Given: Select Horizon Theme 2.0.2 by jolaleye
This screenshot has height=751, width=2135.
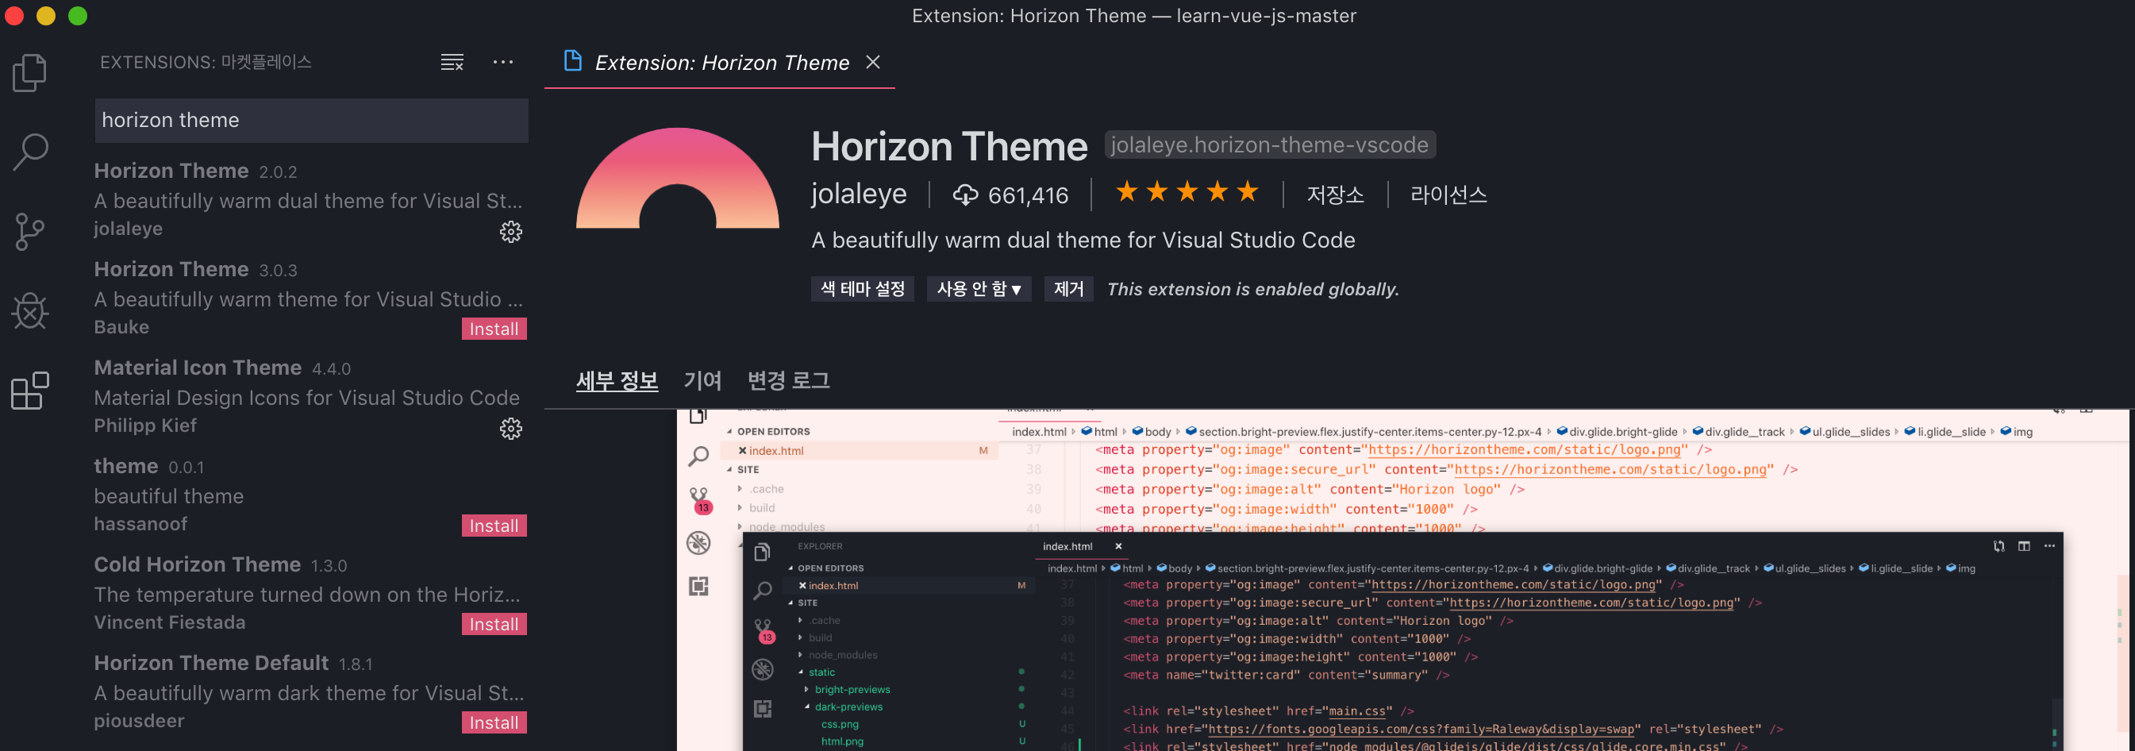Looking at the screenshot, I should click(x=310, y=201).
